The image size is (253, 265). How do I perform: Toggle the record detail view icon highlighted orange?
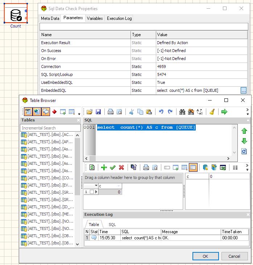click(193, 167)
